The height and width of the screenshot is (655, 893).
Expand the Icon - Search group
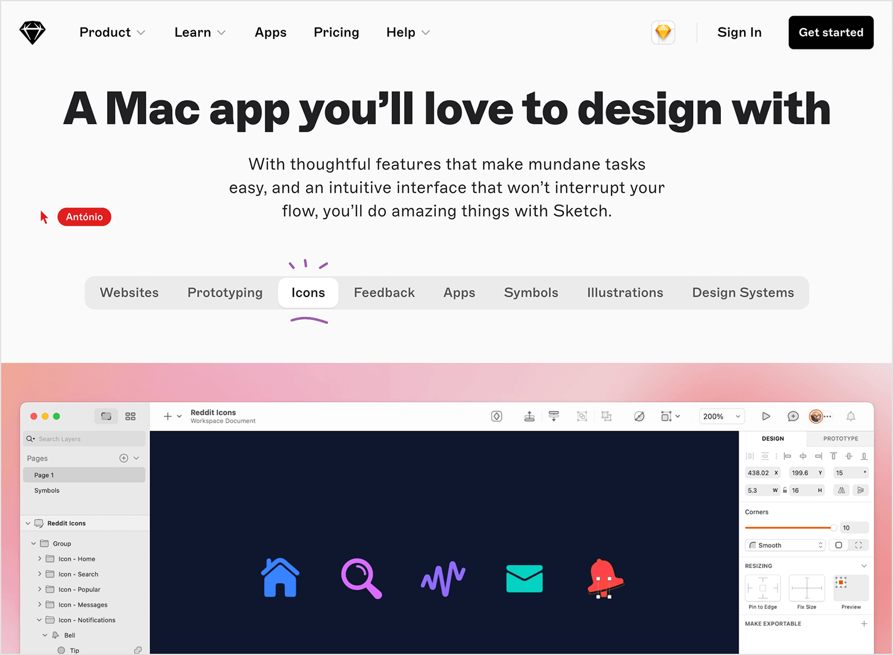[x=40, y=574]
